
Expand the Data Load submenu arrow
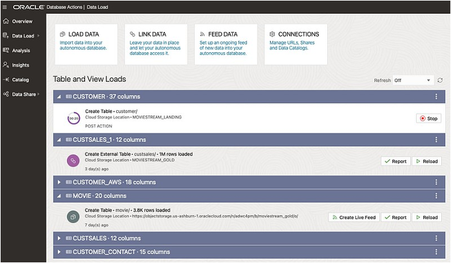click(x=38, y=35)
